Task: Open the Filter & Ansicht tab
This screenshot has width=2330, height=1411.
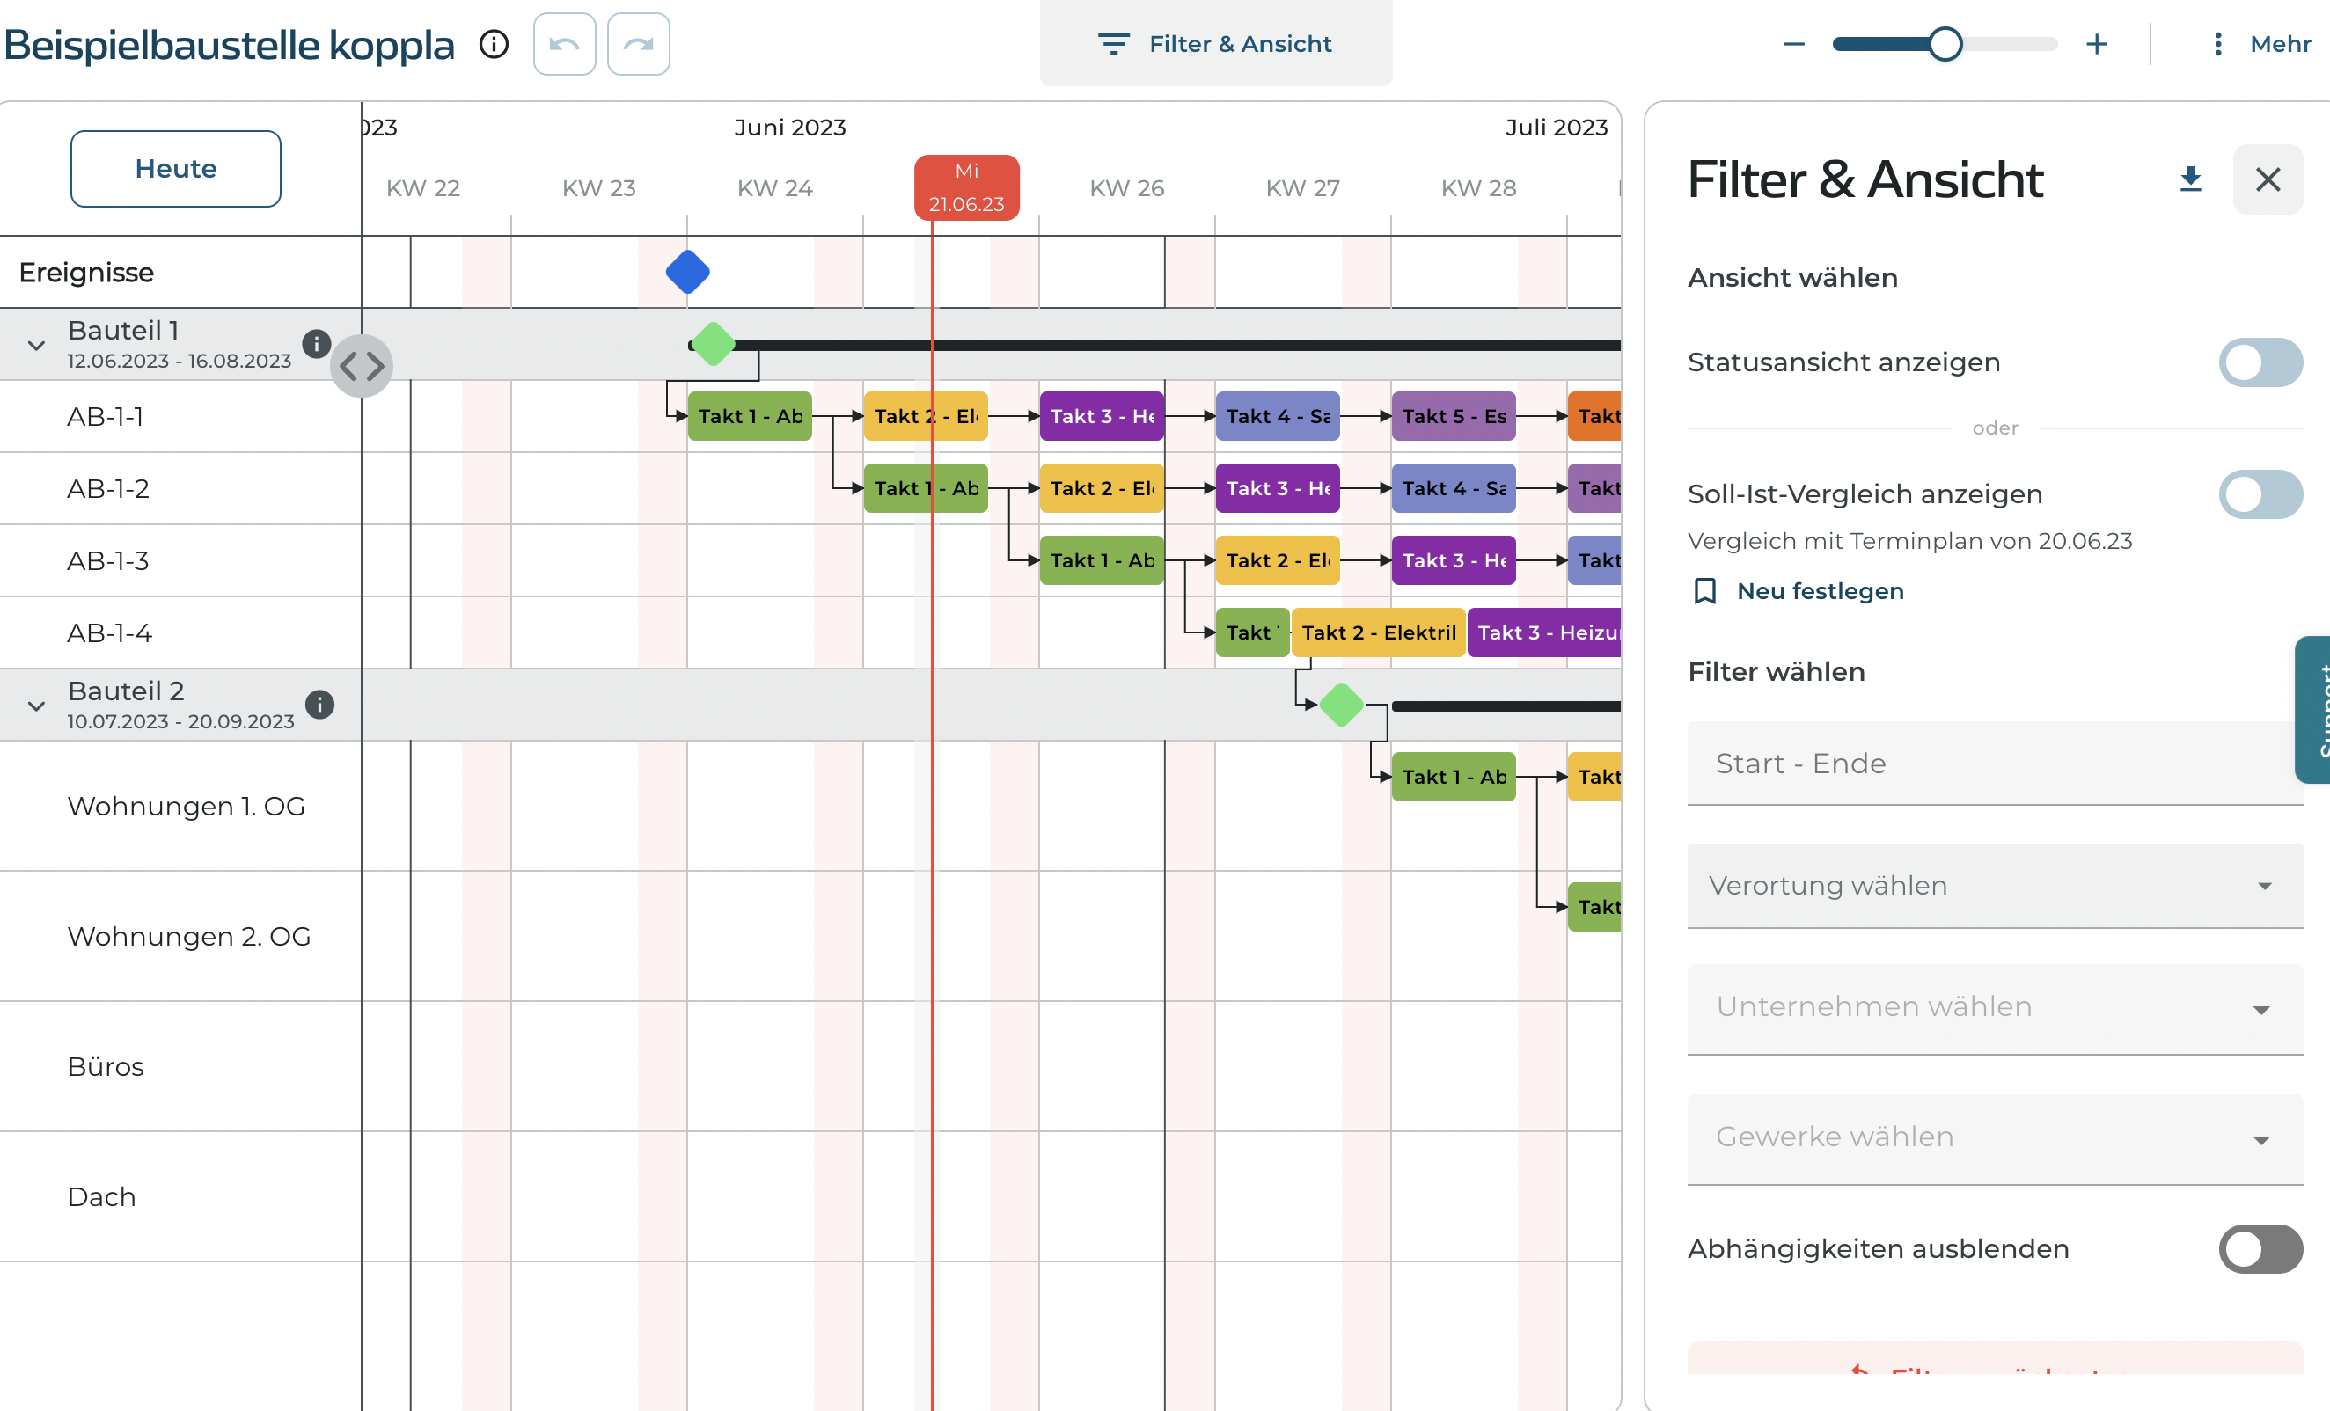Action: click(x=1216, y=43)
